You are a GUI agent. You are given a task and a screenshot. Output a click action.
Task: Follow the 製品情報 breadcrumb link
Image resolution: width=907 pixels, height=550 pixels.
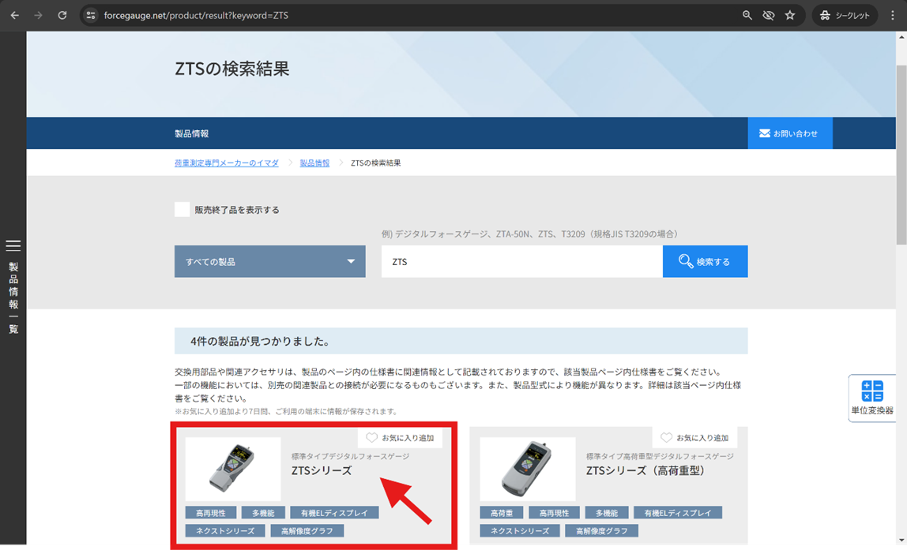(x=314, y=163)
